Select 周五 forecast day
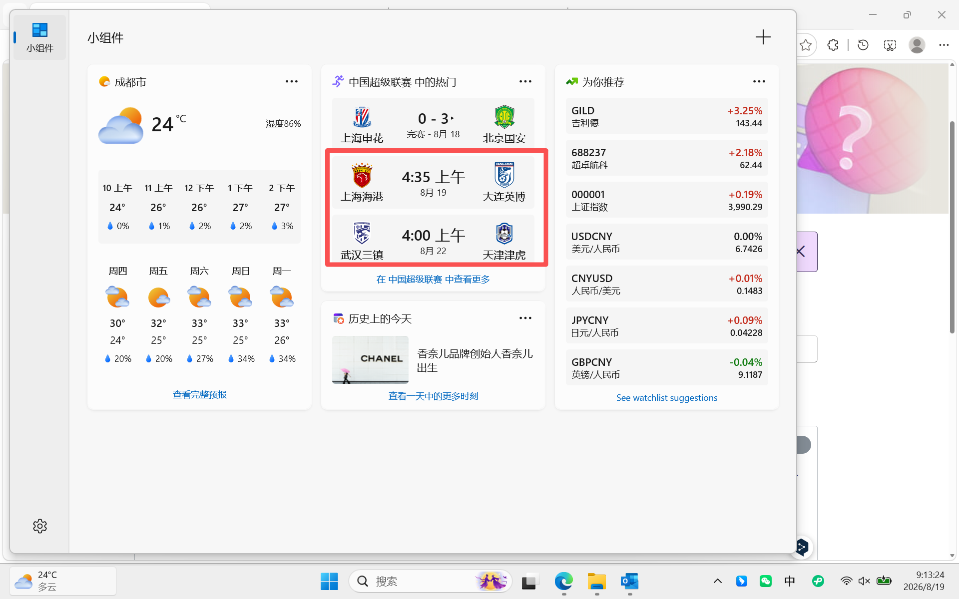The image size is (959, 599). tap(158, 314)
